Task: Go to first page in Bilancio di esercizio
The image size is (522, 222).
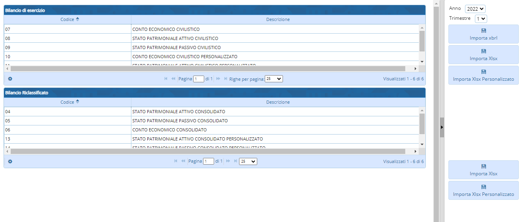Action: (166, 79)
